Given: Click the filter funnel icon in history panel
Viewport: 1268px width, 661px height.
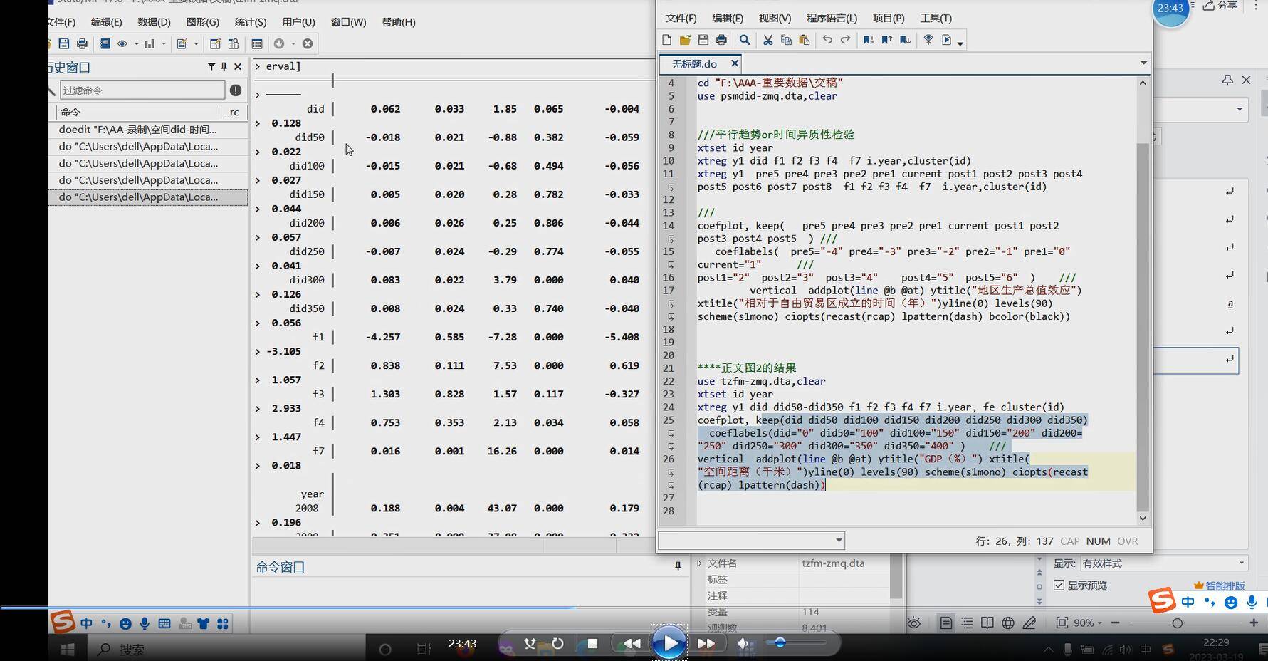Looking at the screenshot, I should [x=211, y=66].
